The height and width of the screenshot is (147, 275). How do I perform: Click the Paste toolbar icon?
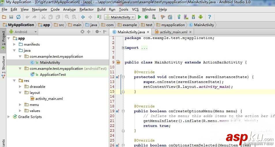(x=58, y=17)
